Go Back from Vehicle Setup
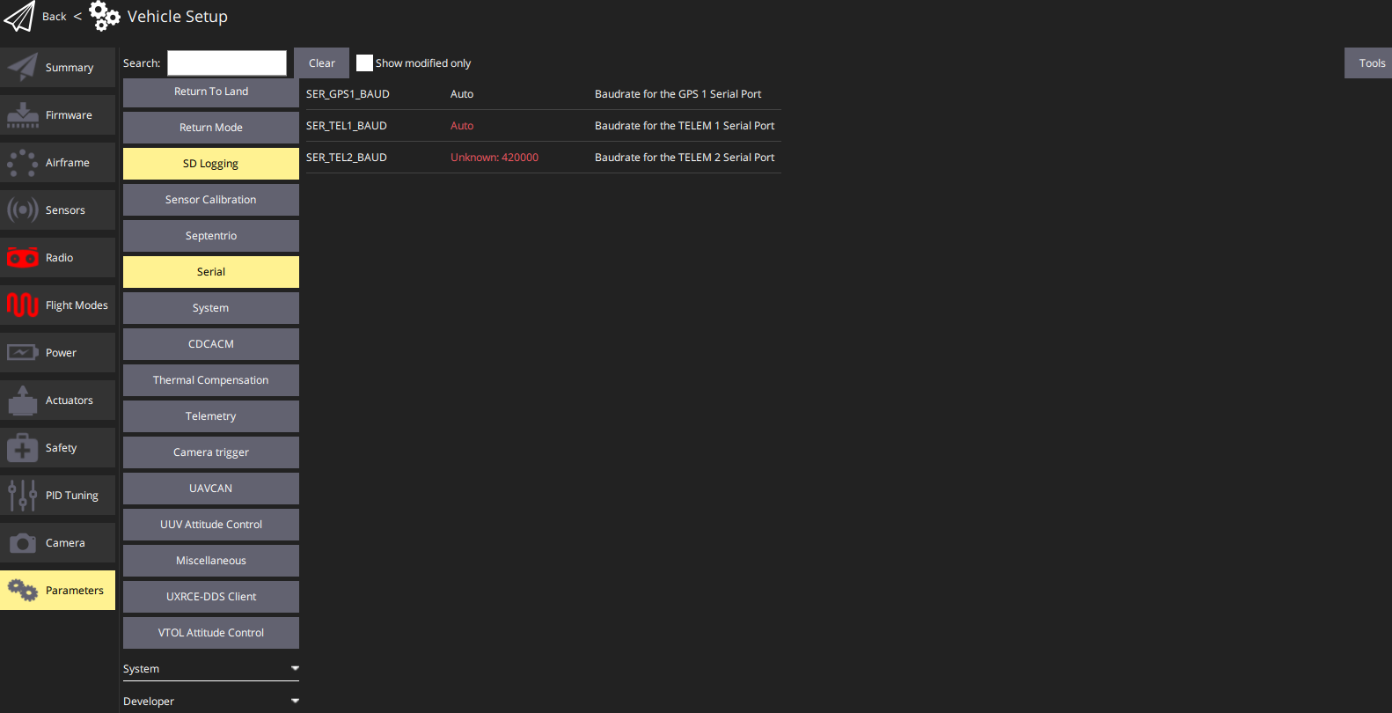Screen dimensions: 1392x713 [54, 17]
